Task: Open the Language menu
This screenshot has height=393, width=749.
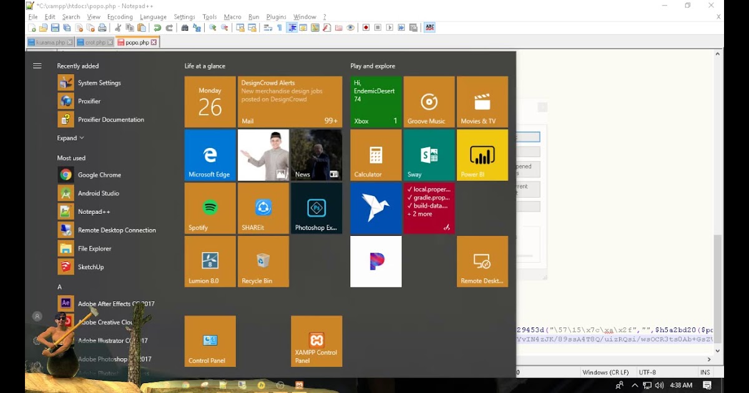Action: point(153,17)
